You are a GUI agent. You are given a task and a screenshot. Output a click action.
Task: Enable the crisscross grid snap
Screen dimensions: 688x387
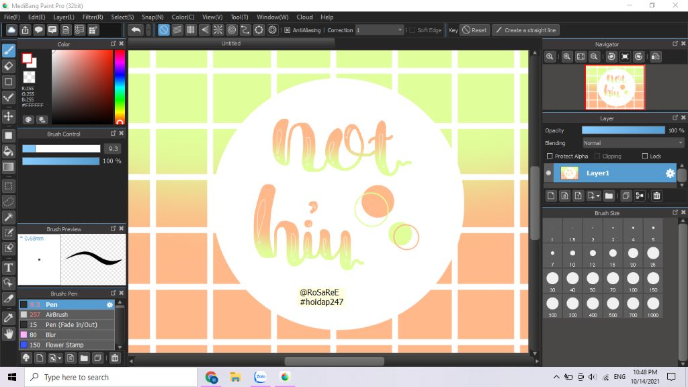[x=191, y=30]
